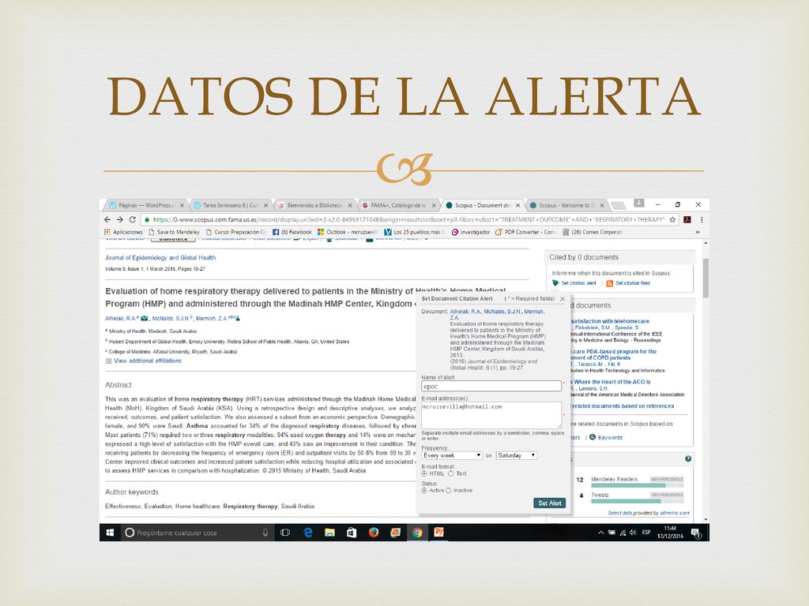Open File Explorer from the taskbar
The width and height of the screenshot is (809, 606).
point(329,533)
